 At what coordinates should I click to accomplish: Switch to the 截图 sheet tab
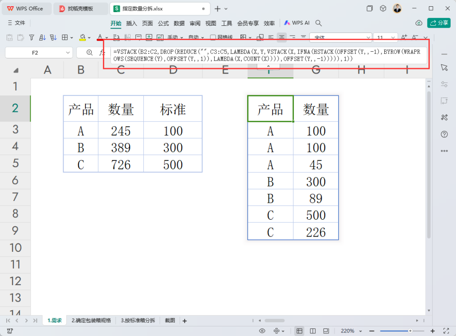click(x=170, y=320)
